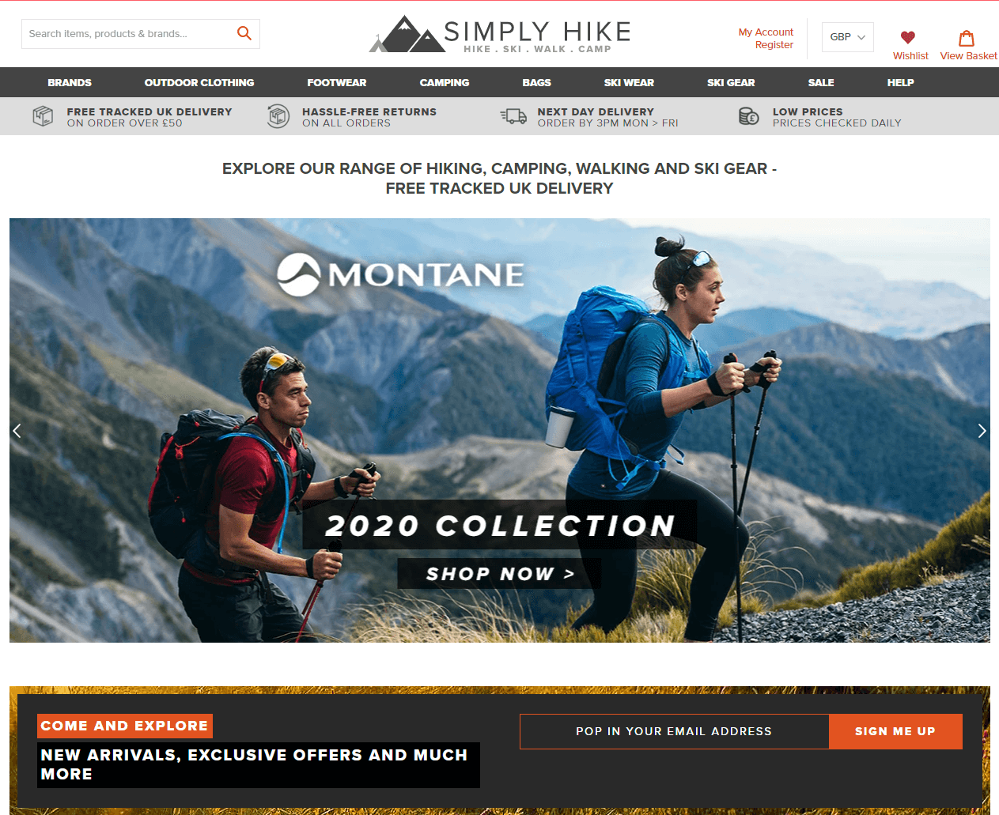999x815 pixels.
Task: Click the Simply Hike mountain logo
Action: tap(501, 34)
